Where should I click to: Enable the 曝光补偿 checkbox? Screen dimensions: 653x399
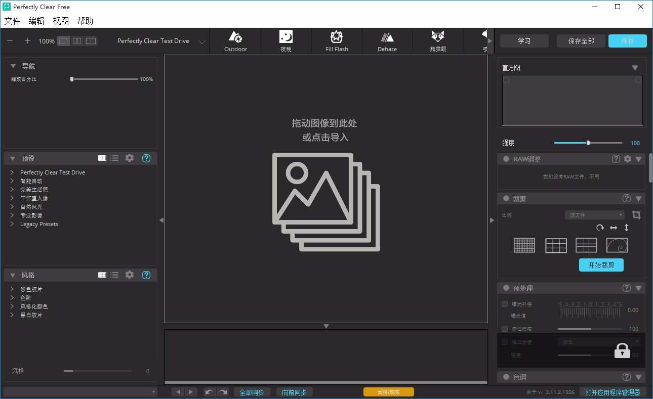505,304
